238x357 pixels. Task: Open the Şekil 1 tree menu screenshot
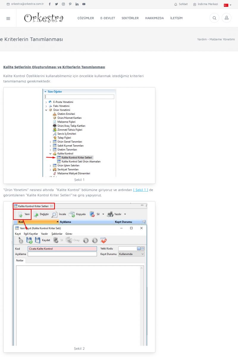(x=79, y=133)
